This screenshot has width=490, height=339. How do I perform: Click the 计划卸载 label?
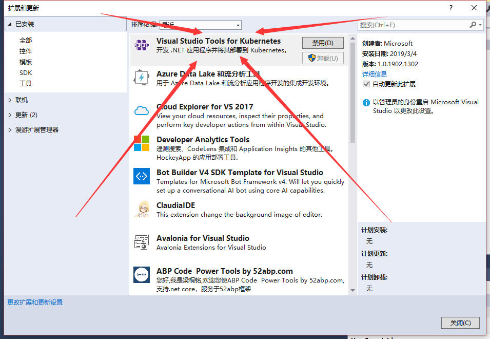click(x=375, y=277)
